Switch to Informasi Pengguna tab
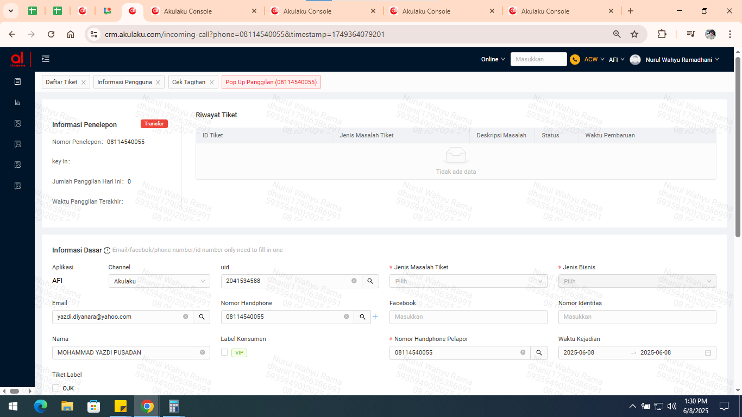This screenshot has width=742, height=417. pyautogui.click(x=124, y=82)
